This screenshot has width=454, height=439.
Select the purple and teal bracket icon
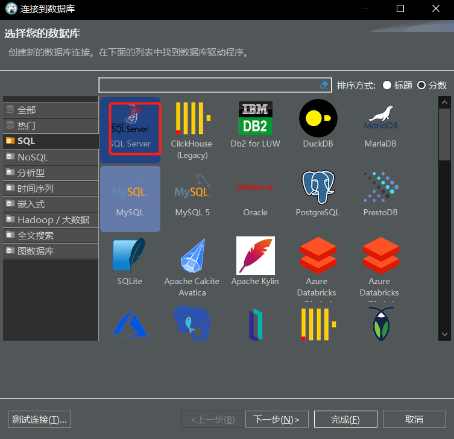(x=256, y=324)
